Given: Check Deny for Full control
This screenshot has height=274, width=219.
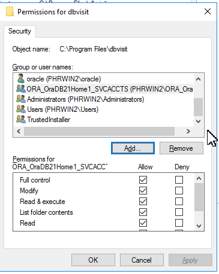Looking at the screenshot, I should 179,179.
